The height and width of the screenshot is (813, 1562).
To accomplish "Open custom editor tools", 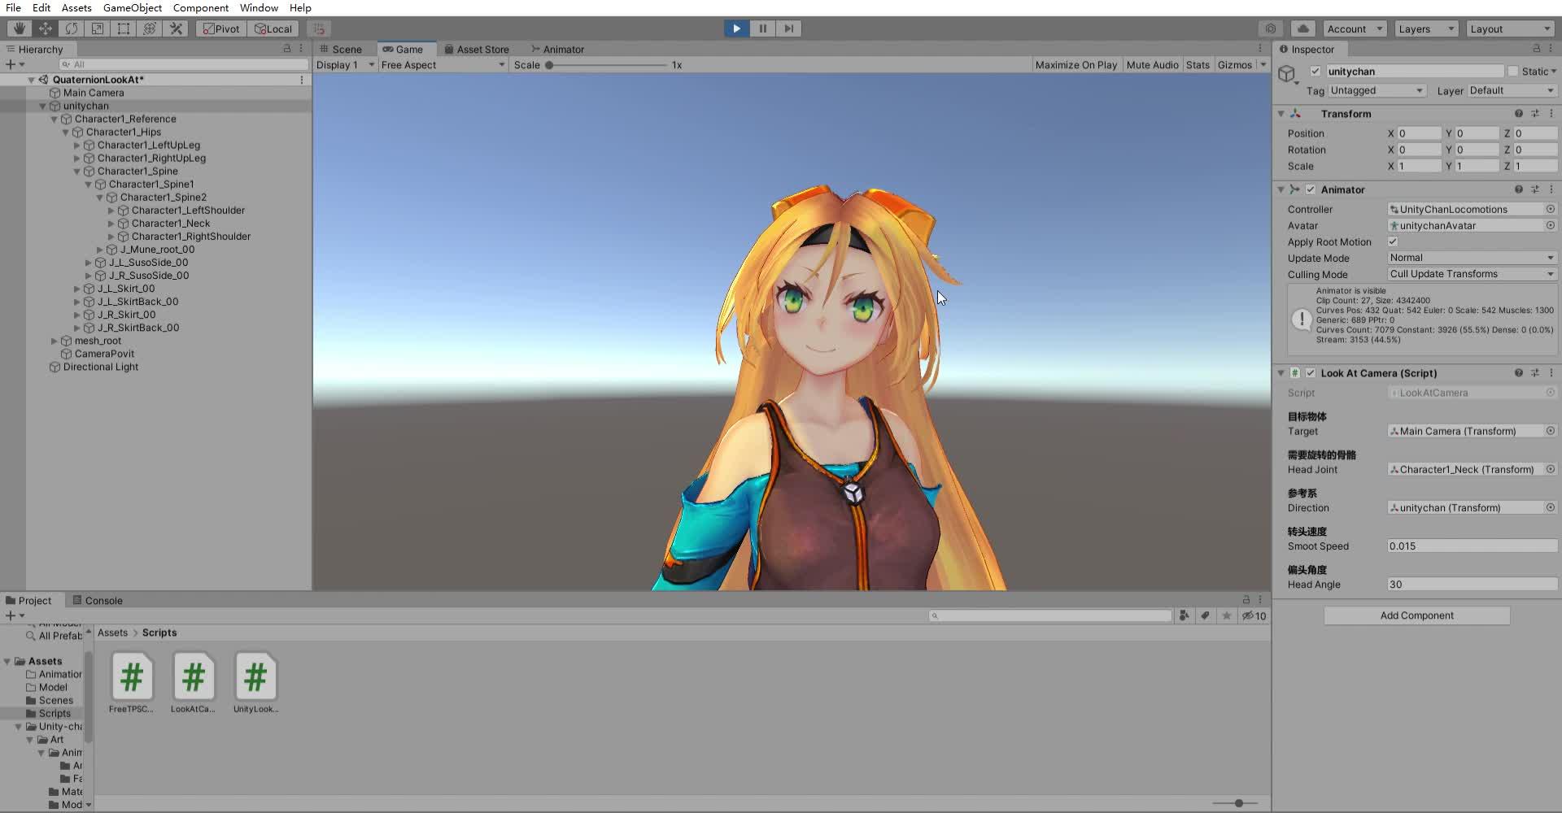I will (176, 28).
